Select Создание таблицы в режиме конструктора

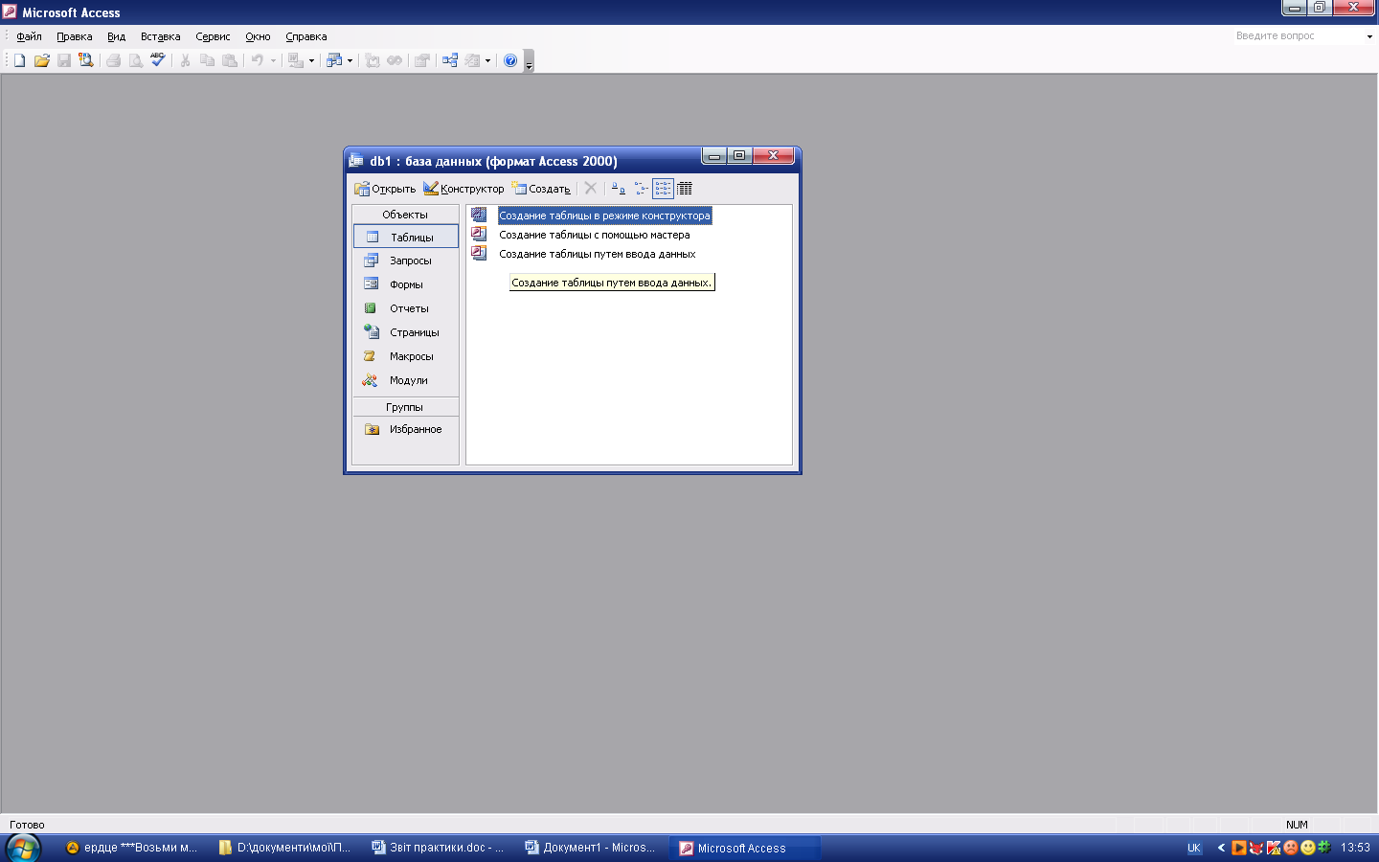pyautogui.click(x=604, y=215)
